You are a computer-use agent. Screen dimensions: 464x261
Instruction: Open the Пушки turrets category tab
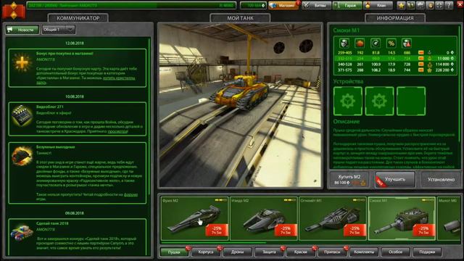pos(174,252)
